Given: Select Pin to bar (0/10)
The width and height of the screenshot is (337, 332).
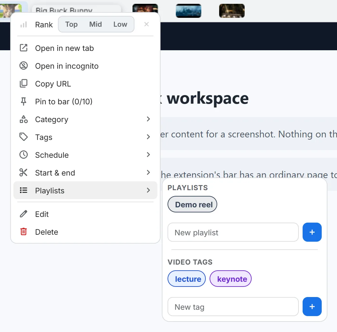Looking at the screenshot, I should (85, 101).
